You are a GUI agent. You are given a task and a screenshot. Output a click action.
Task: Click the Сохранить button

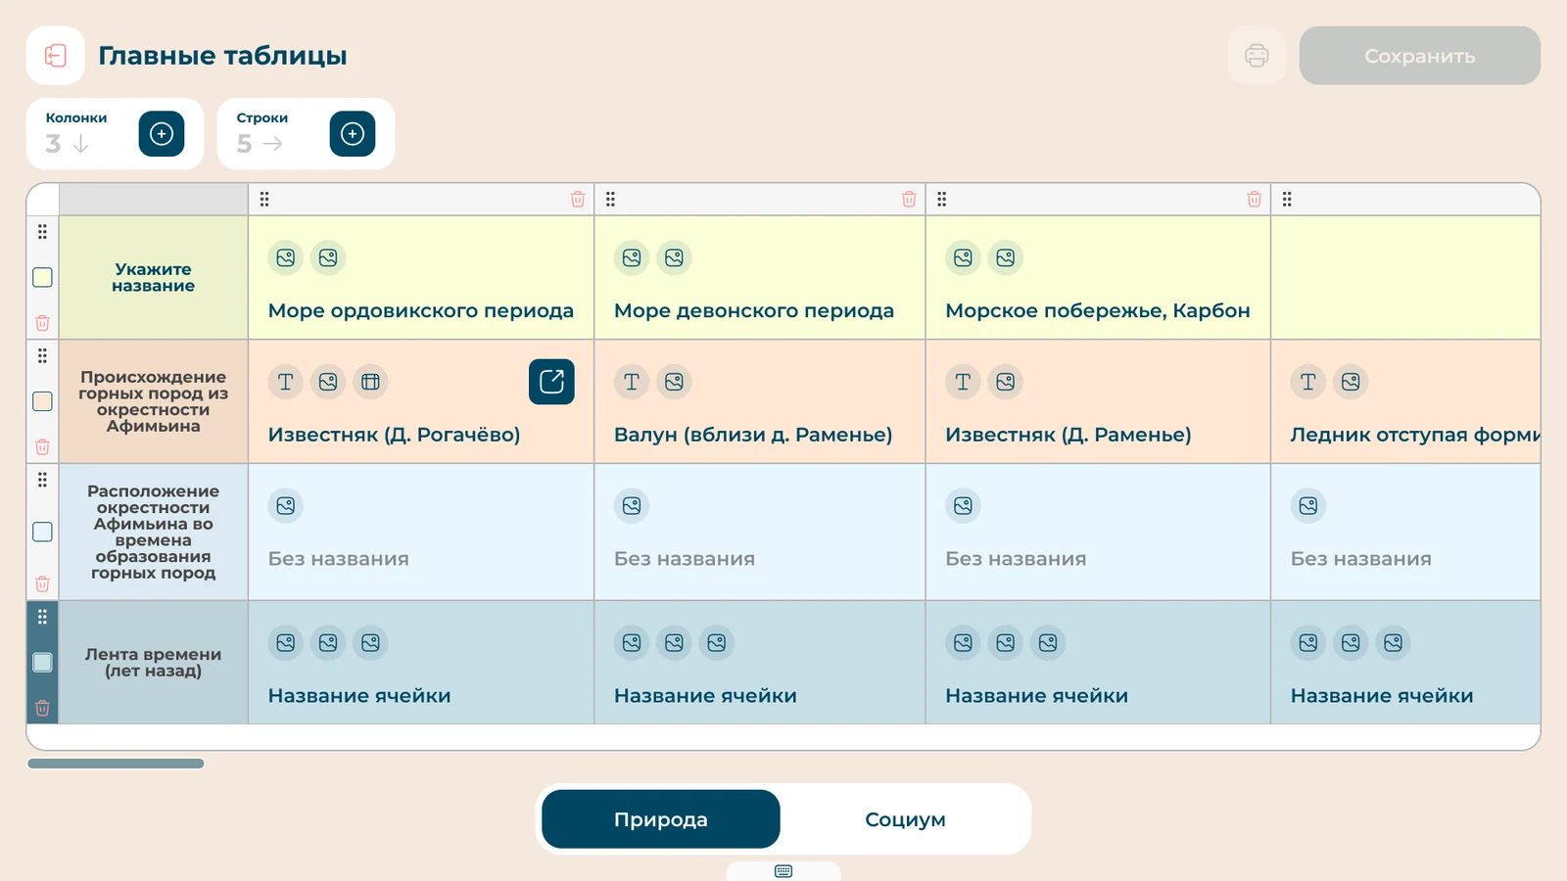tap(1420, 56)
